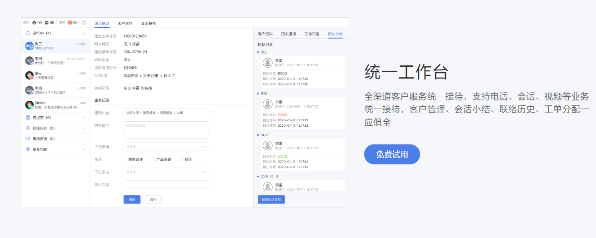Click the chat message queue icon

click(x=46, y=23)
